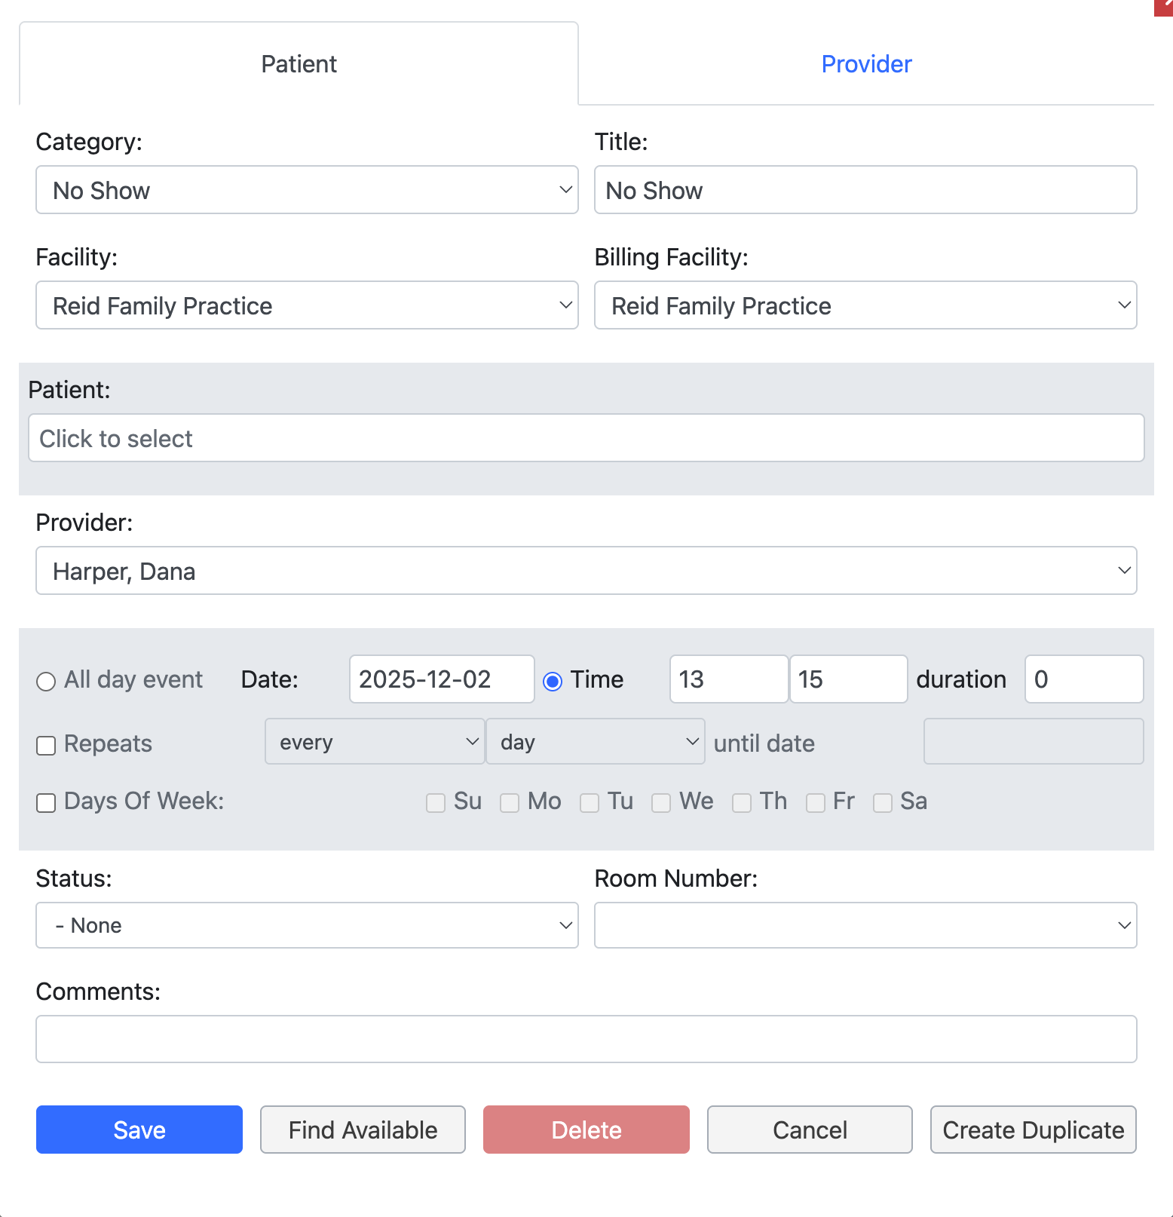
Task: Select the All day event radio button
Action: 46,682
